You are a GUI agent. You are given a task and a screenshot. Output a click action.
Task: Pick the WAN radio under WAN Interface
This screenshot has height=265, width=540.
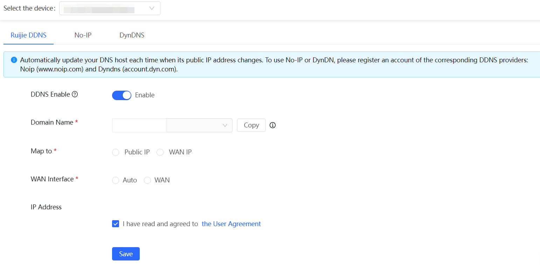(147, 180)
